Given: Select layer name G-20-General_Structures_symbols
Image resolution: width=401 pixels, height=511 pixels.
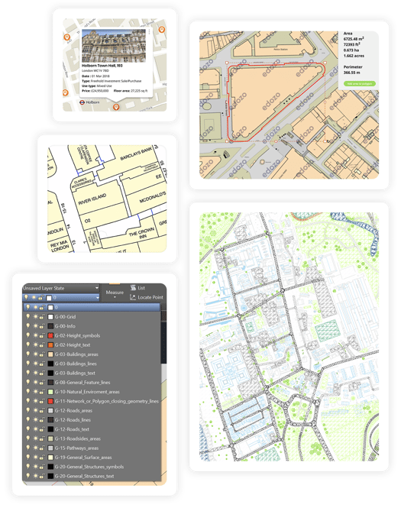Looking at the screenshot, I should [x=89, y=467].
